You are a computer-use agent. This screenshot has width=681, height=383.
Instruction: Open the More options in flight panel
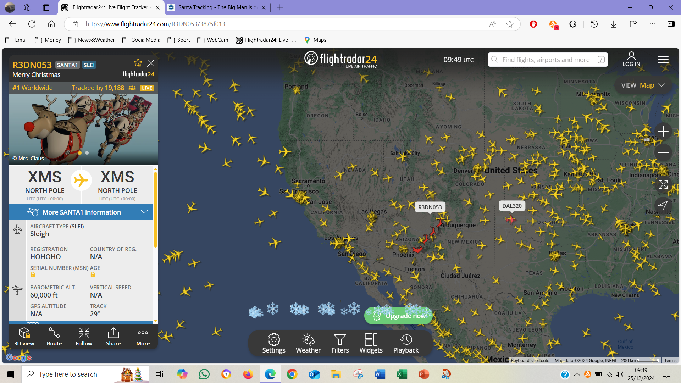click(x=143, y=337)
